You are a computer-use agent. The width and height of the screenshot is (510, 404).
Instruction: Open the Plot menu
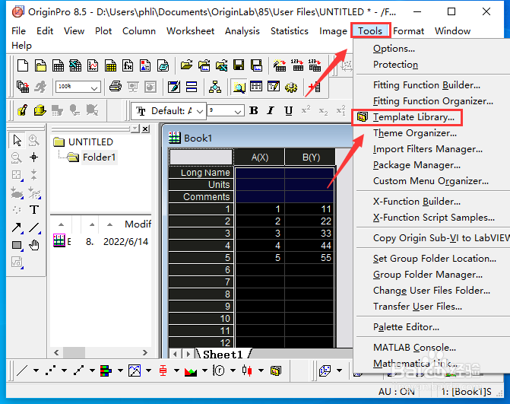click(103, 31)
